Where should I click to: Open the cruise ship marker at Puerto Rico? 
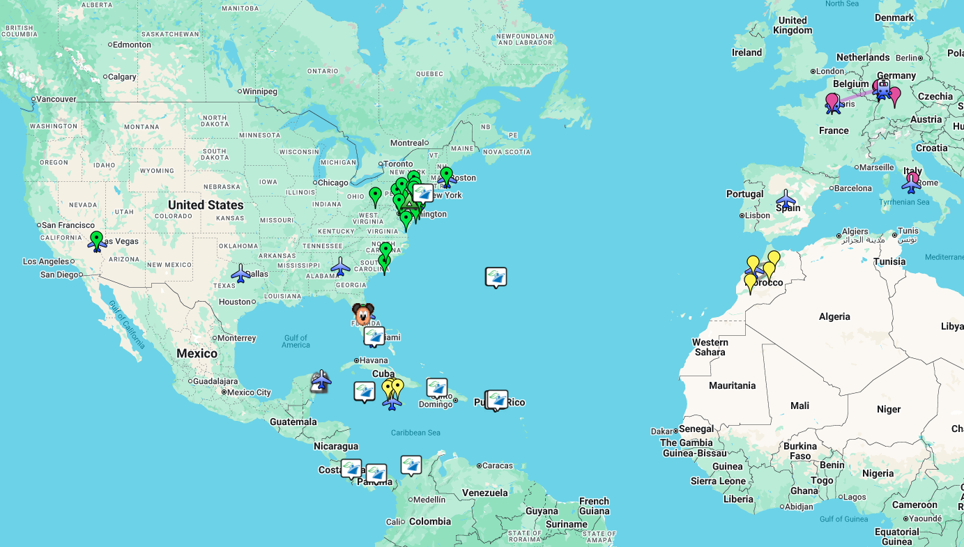point(497,400)
